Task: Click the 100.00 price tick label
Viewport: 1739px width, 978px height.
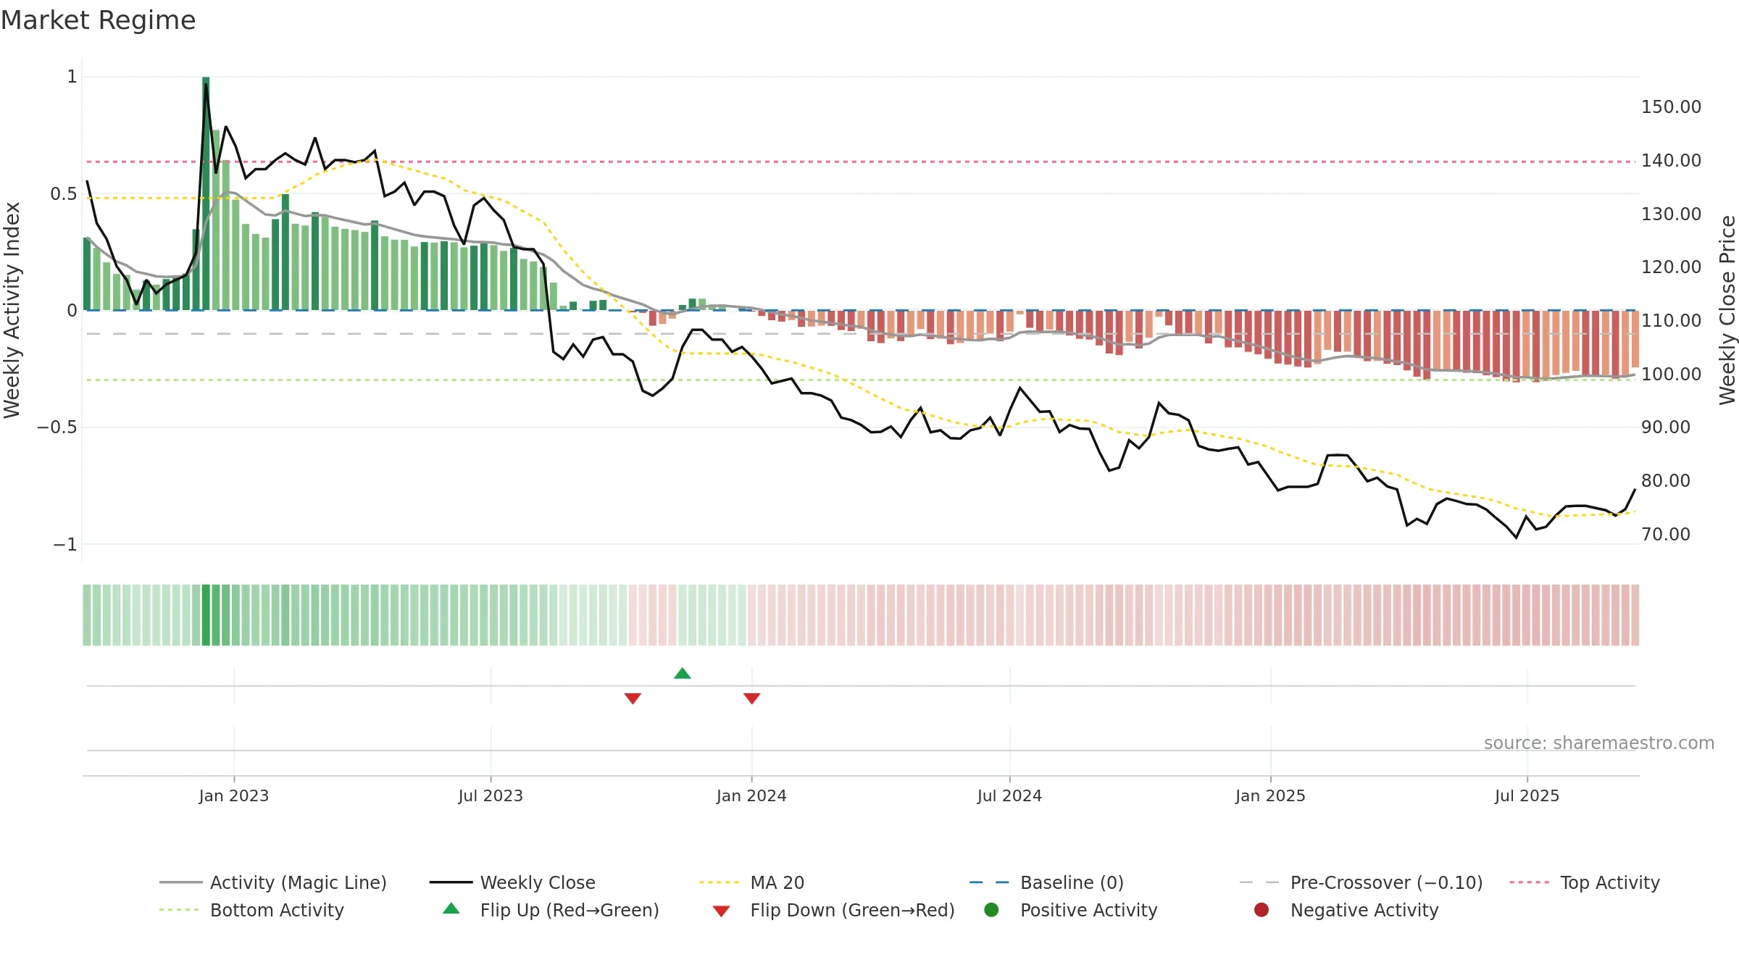Action: point(1671,374)
